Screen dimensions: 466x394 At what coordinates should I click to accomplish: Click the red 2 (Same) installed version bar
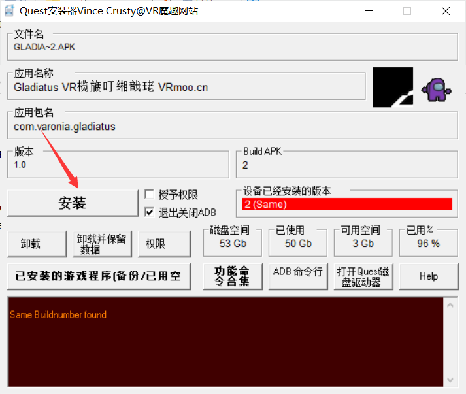[x=347, y=204]
